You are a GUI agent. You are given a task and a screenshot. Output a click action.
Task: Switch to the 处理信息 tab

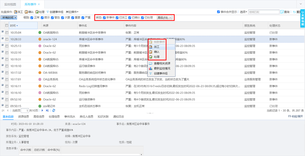coord(54,117)
